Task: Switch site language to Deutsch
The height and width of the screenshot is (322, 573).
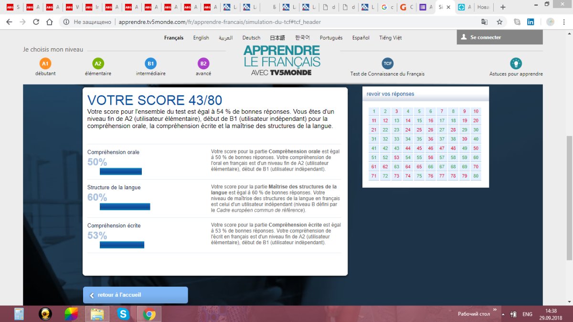Action: 251,38
